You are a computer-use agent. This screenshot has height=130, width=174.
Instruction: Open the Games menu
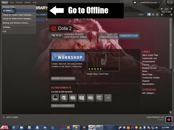tap(27, 2)
